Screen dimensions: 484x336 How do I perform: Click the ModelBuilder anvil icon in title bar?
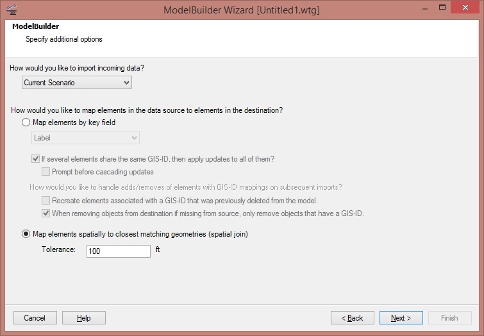coord(11,10)
